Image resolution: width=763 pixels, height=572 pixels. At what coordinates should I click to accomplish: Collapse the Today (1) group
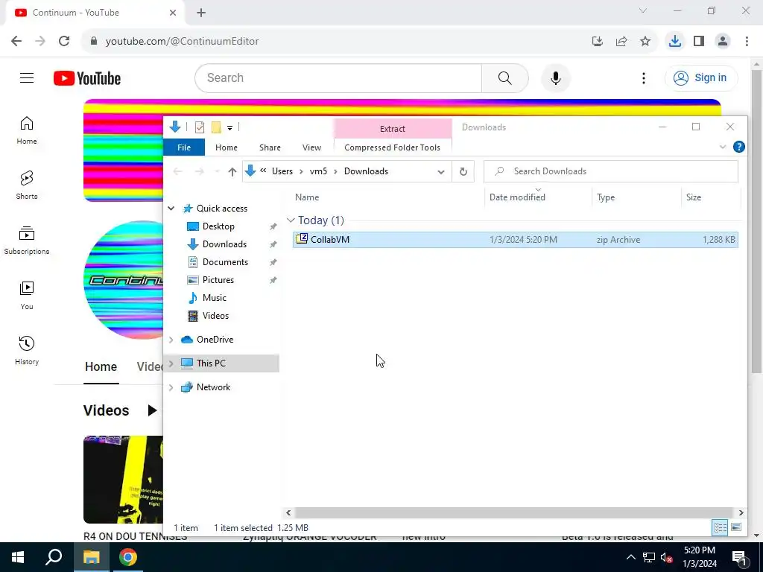pyautogui.click(x=291, y=220)
